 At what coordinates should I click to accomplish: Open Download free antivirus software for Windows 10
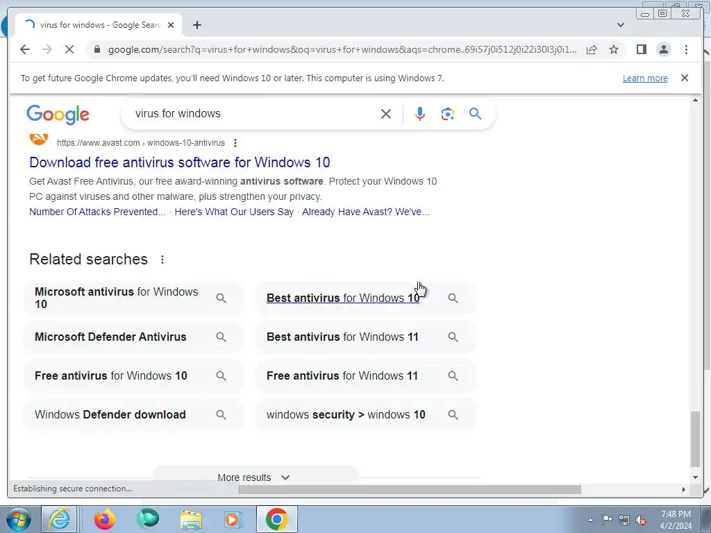180,162
